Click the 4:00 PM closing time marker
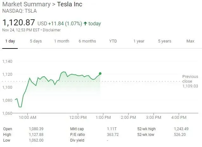 (x=179, y=118)
